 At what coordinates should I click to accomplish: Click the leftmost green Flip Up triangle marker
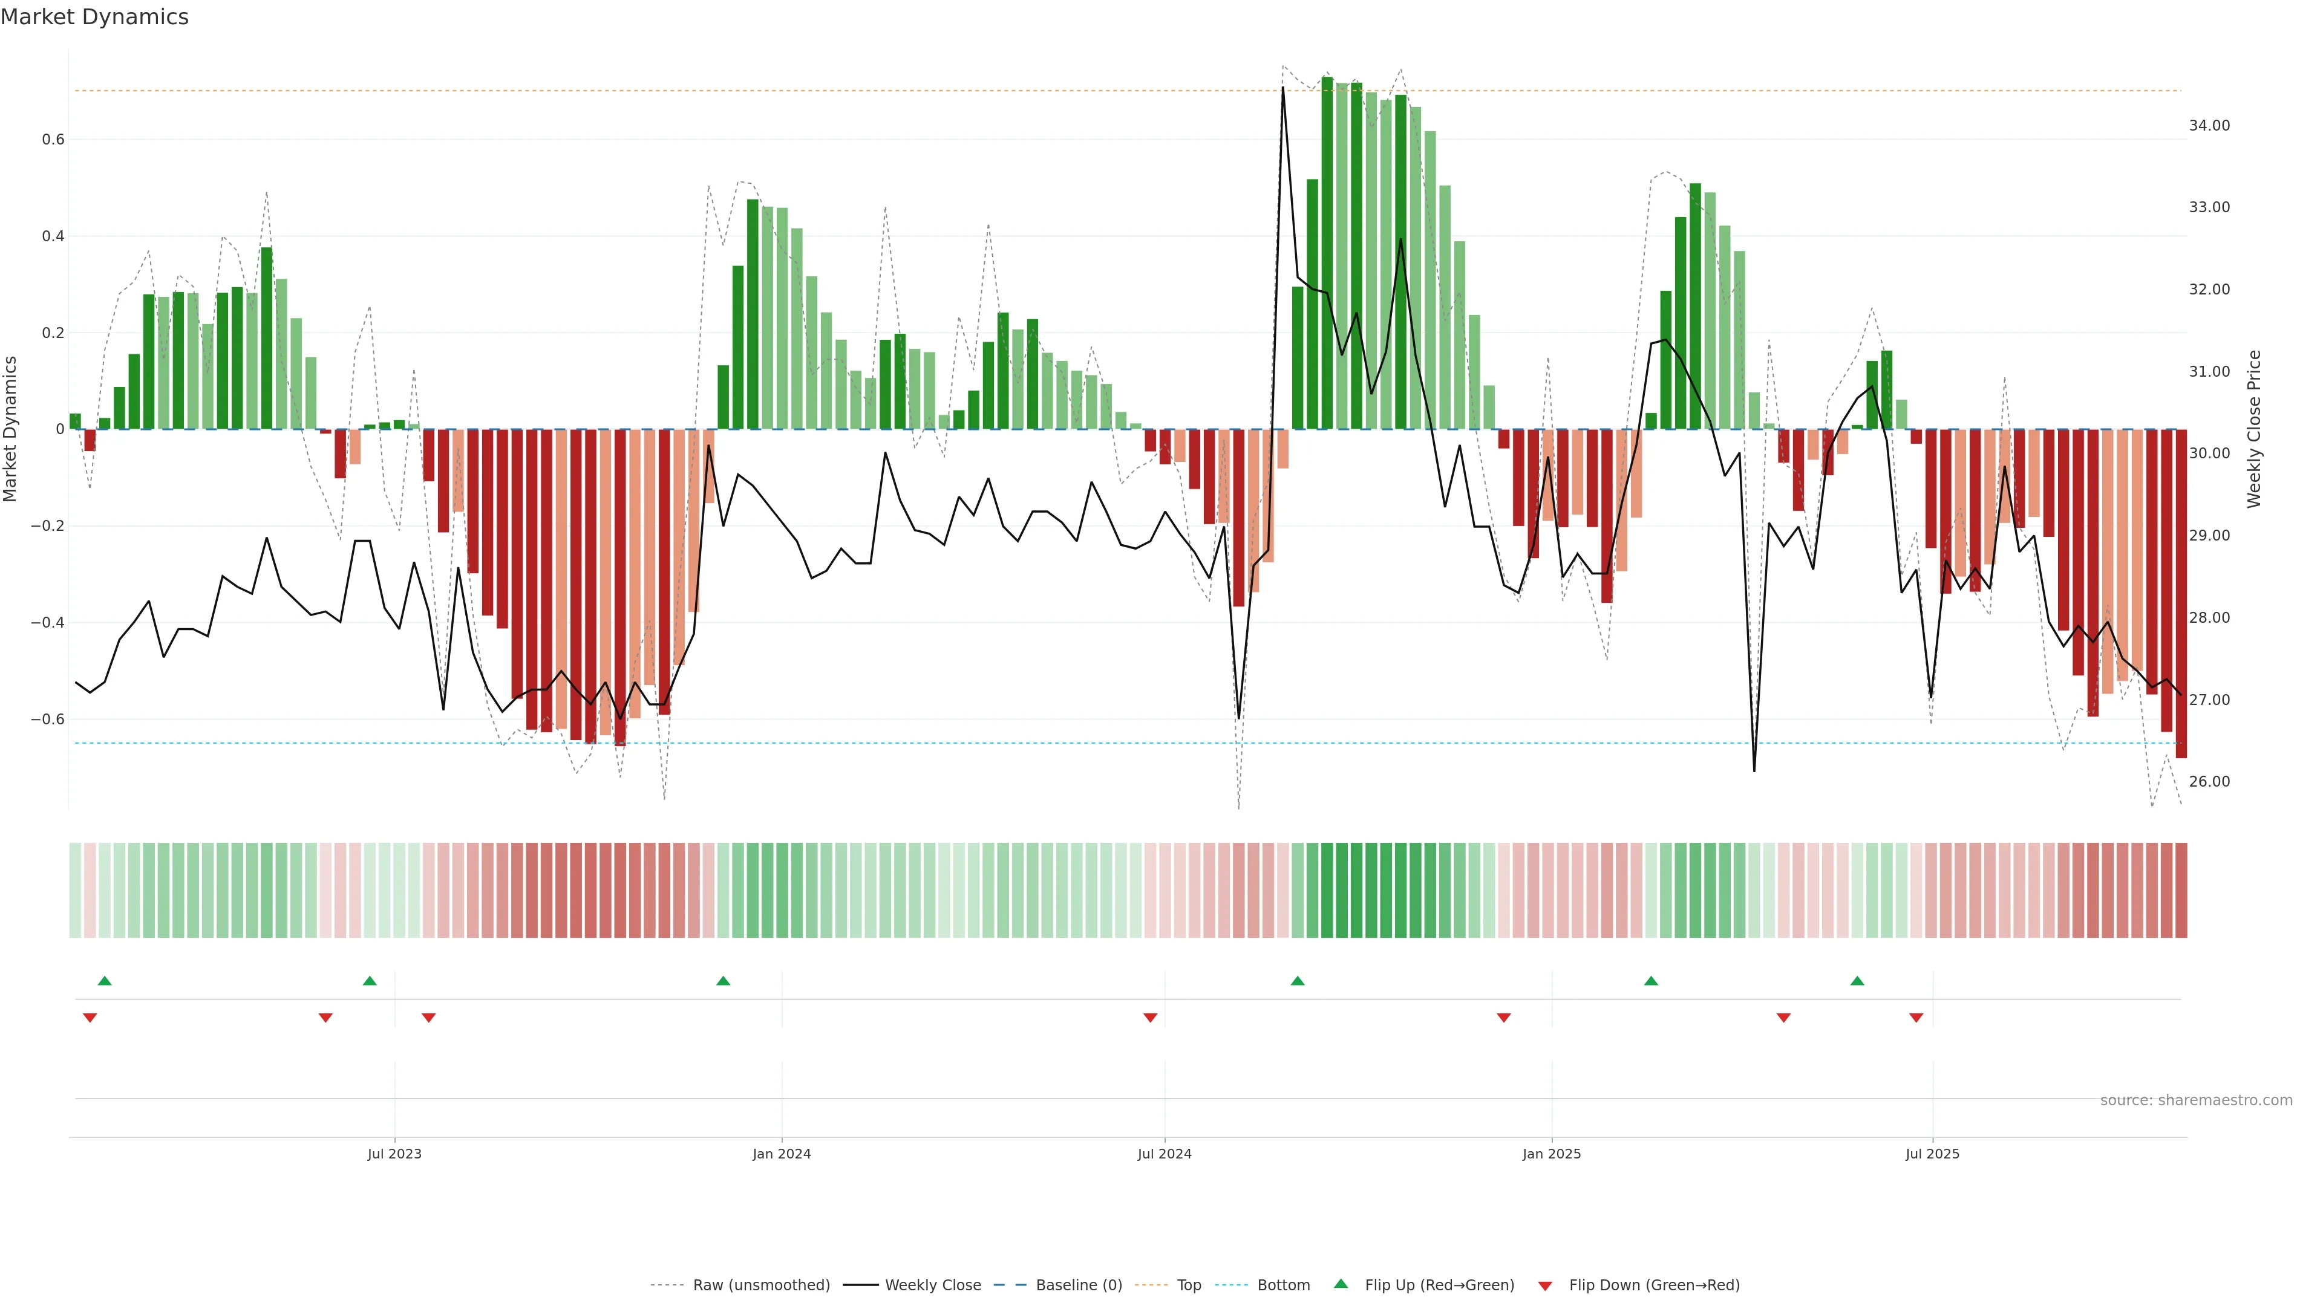coord(105,981)
